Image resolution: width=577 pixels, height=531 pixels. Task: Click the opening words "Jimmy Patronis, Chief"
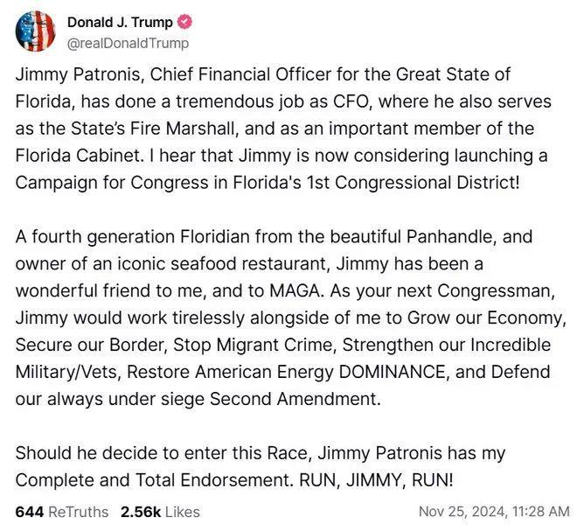tap(104, 74)
